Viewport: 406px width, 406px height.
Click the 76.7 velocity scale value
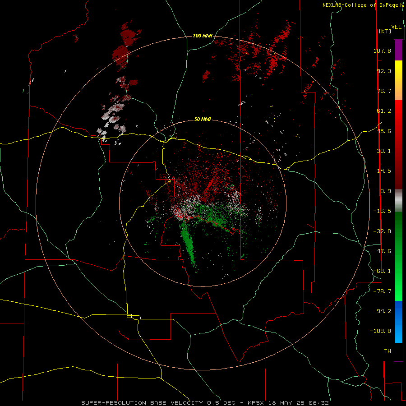click(384, 91)
